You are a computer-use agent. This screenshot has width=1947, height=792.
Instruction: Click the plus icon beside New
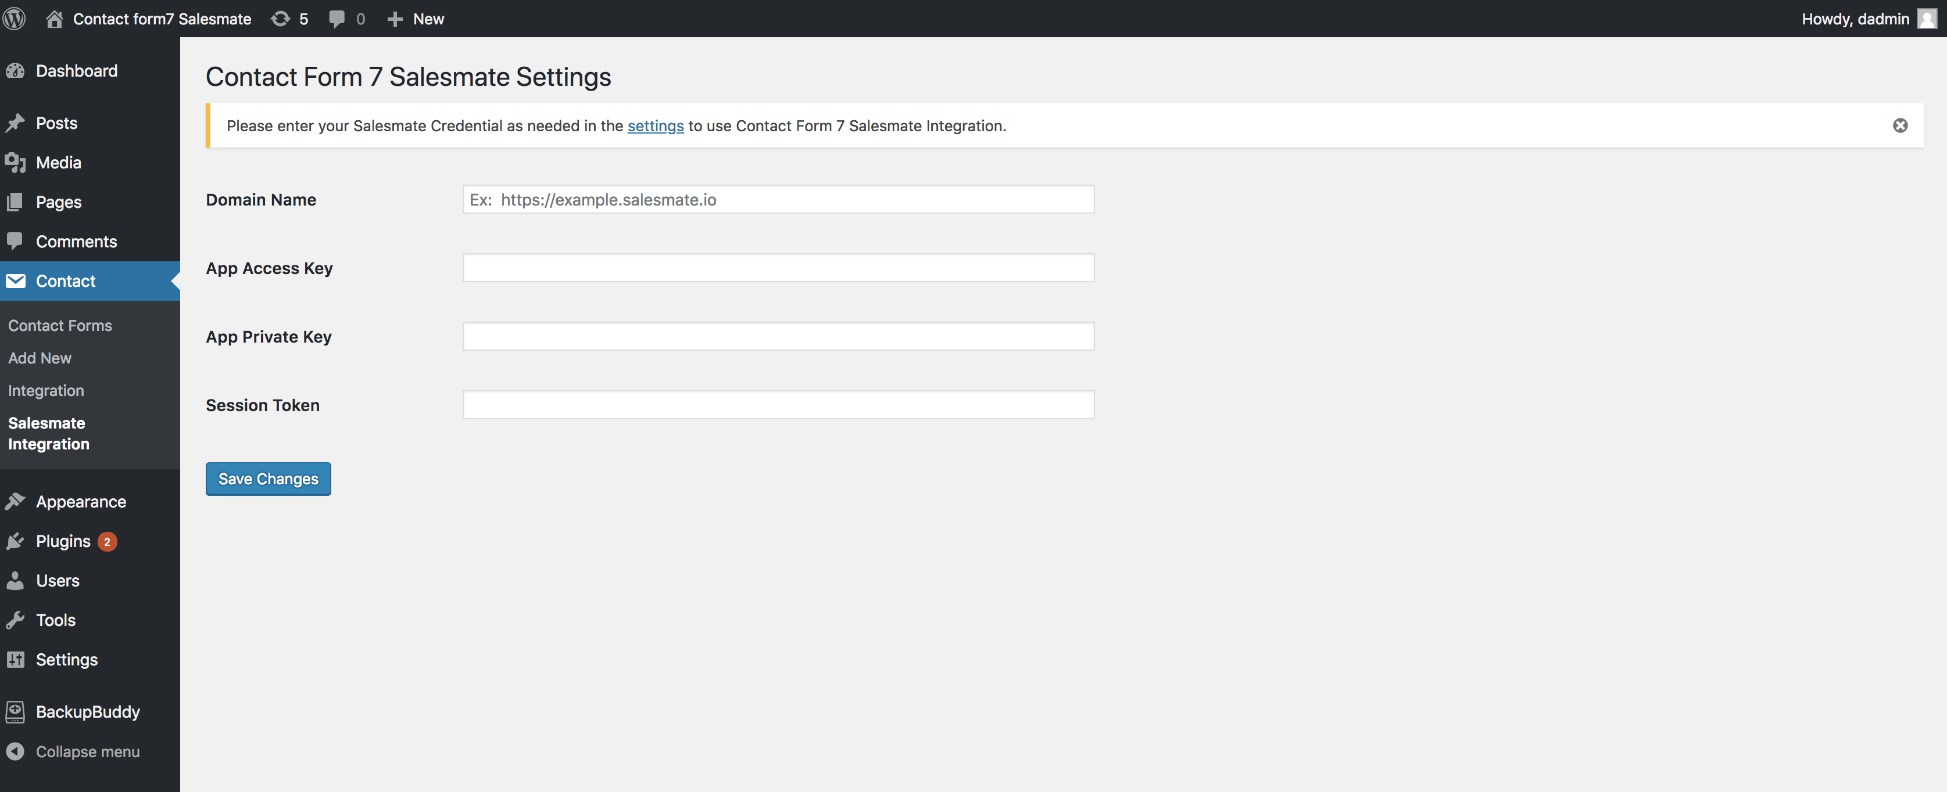[x=395, y=19]
